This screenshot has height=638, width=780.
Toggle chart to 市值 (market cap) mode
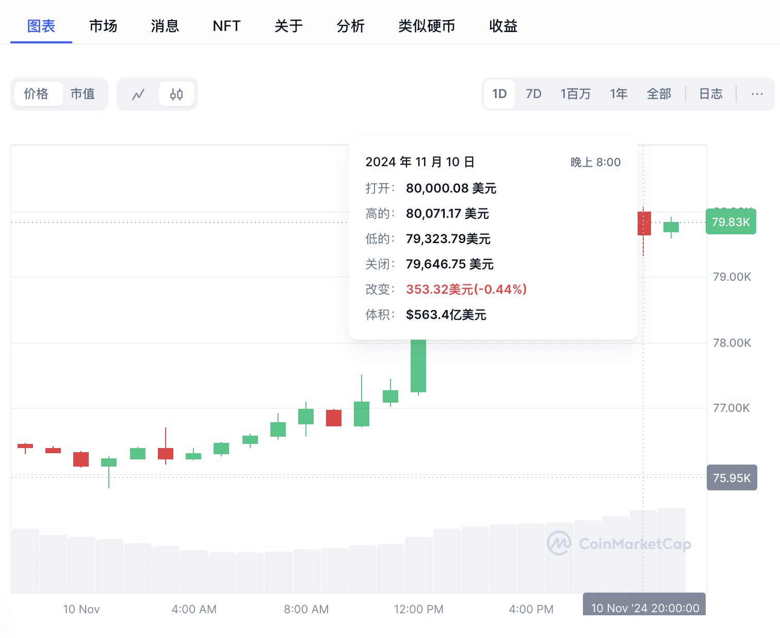[x=83, y=94]
